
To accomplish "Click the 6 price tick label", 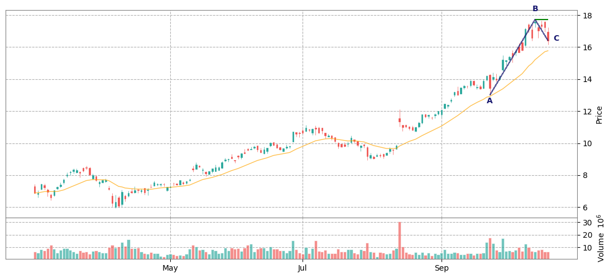I will (x=584, y=208).
